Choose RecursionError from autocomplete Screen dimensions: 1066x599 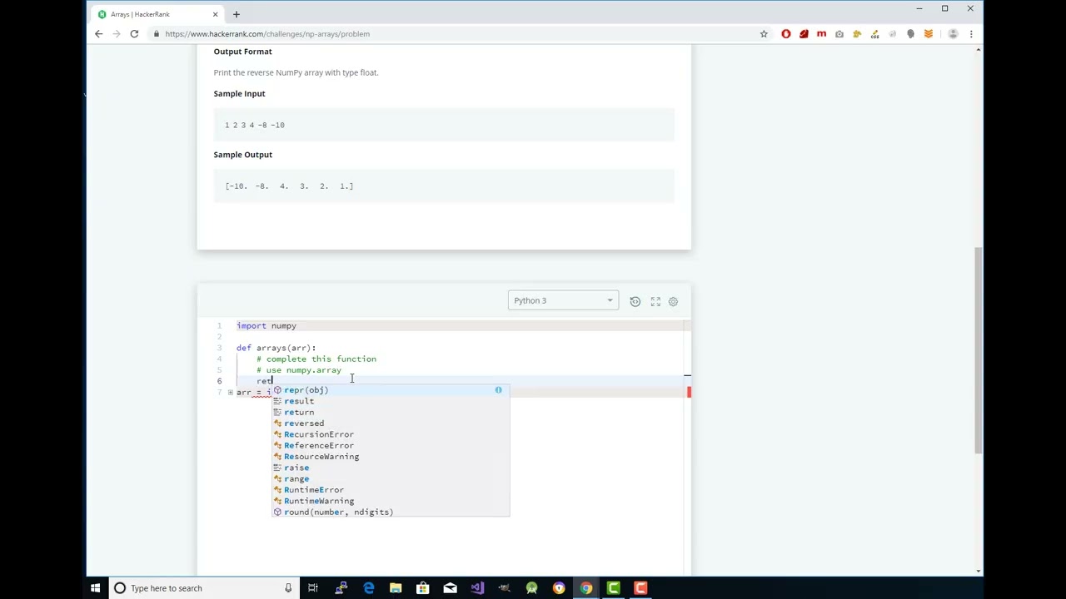pyautogui.click(x=390, y=434)
